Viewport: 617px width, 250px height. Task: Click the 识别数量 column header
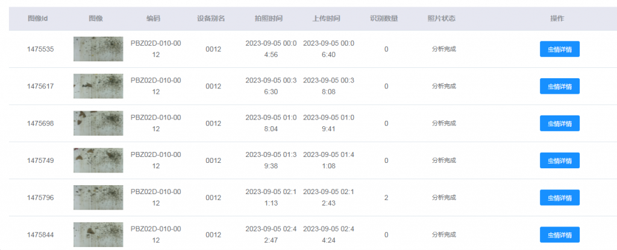point(384,19)
